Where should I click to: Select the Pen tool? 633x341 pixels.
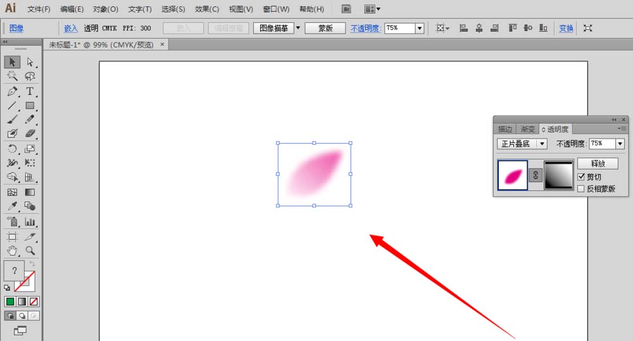(12, 91)
